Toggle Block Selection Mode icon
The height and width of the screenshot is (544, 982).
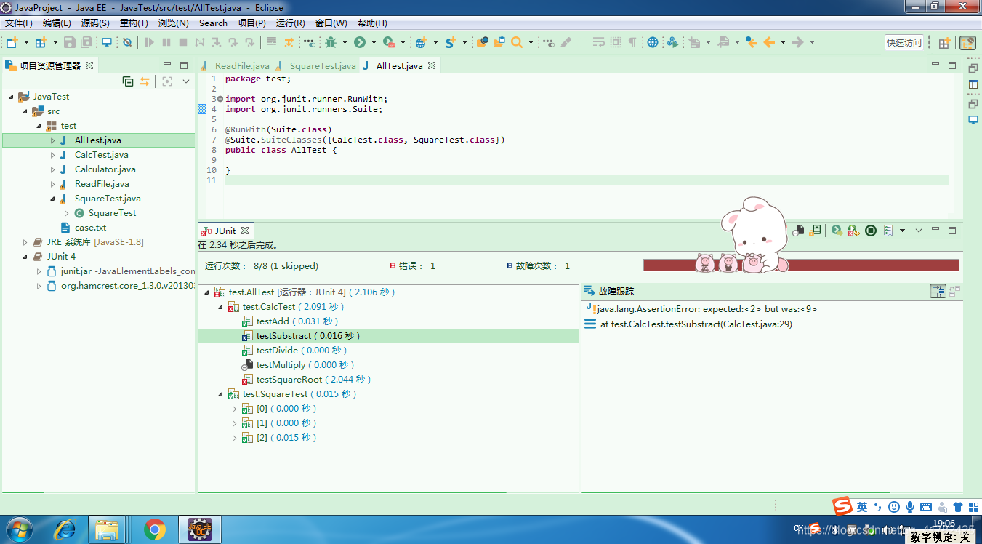[616, 42]
